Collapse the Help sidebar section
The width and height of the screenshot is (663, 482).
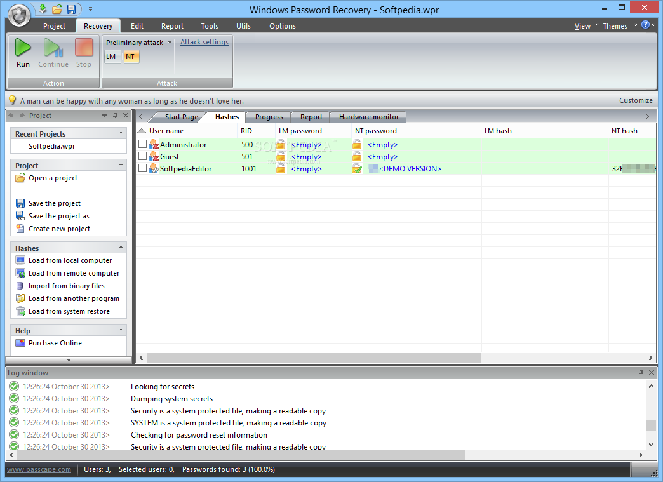[x=121, y=330]
